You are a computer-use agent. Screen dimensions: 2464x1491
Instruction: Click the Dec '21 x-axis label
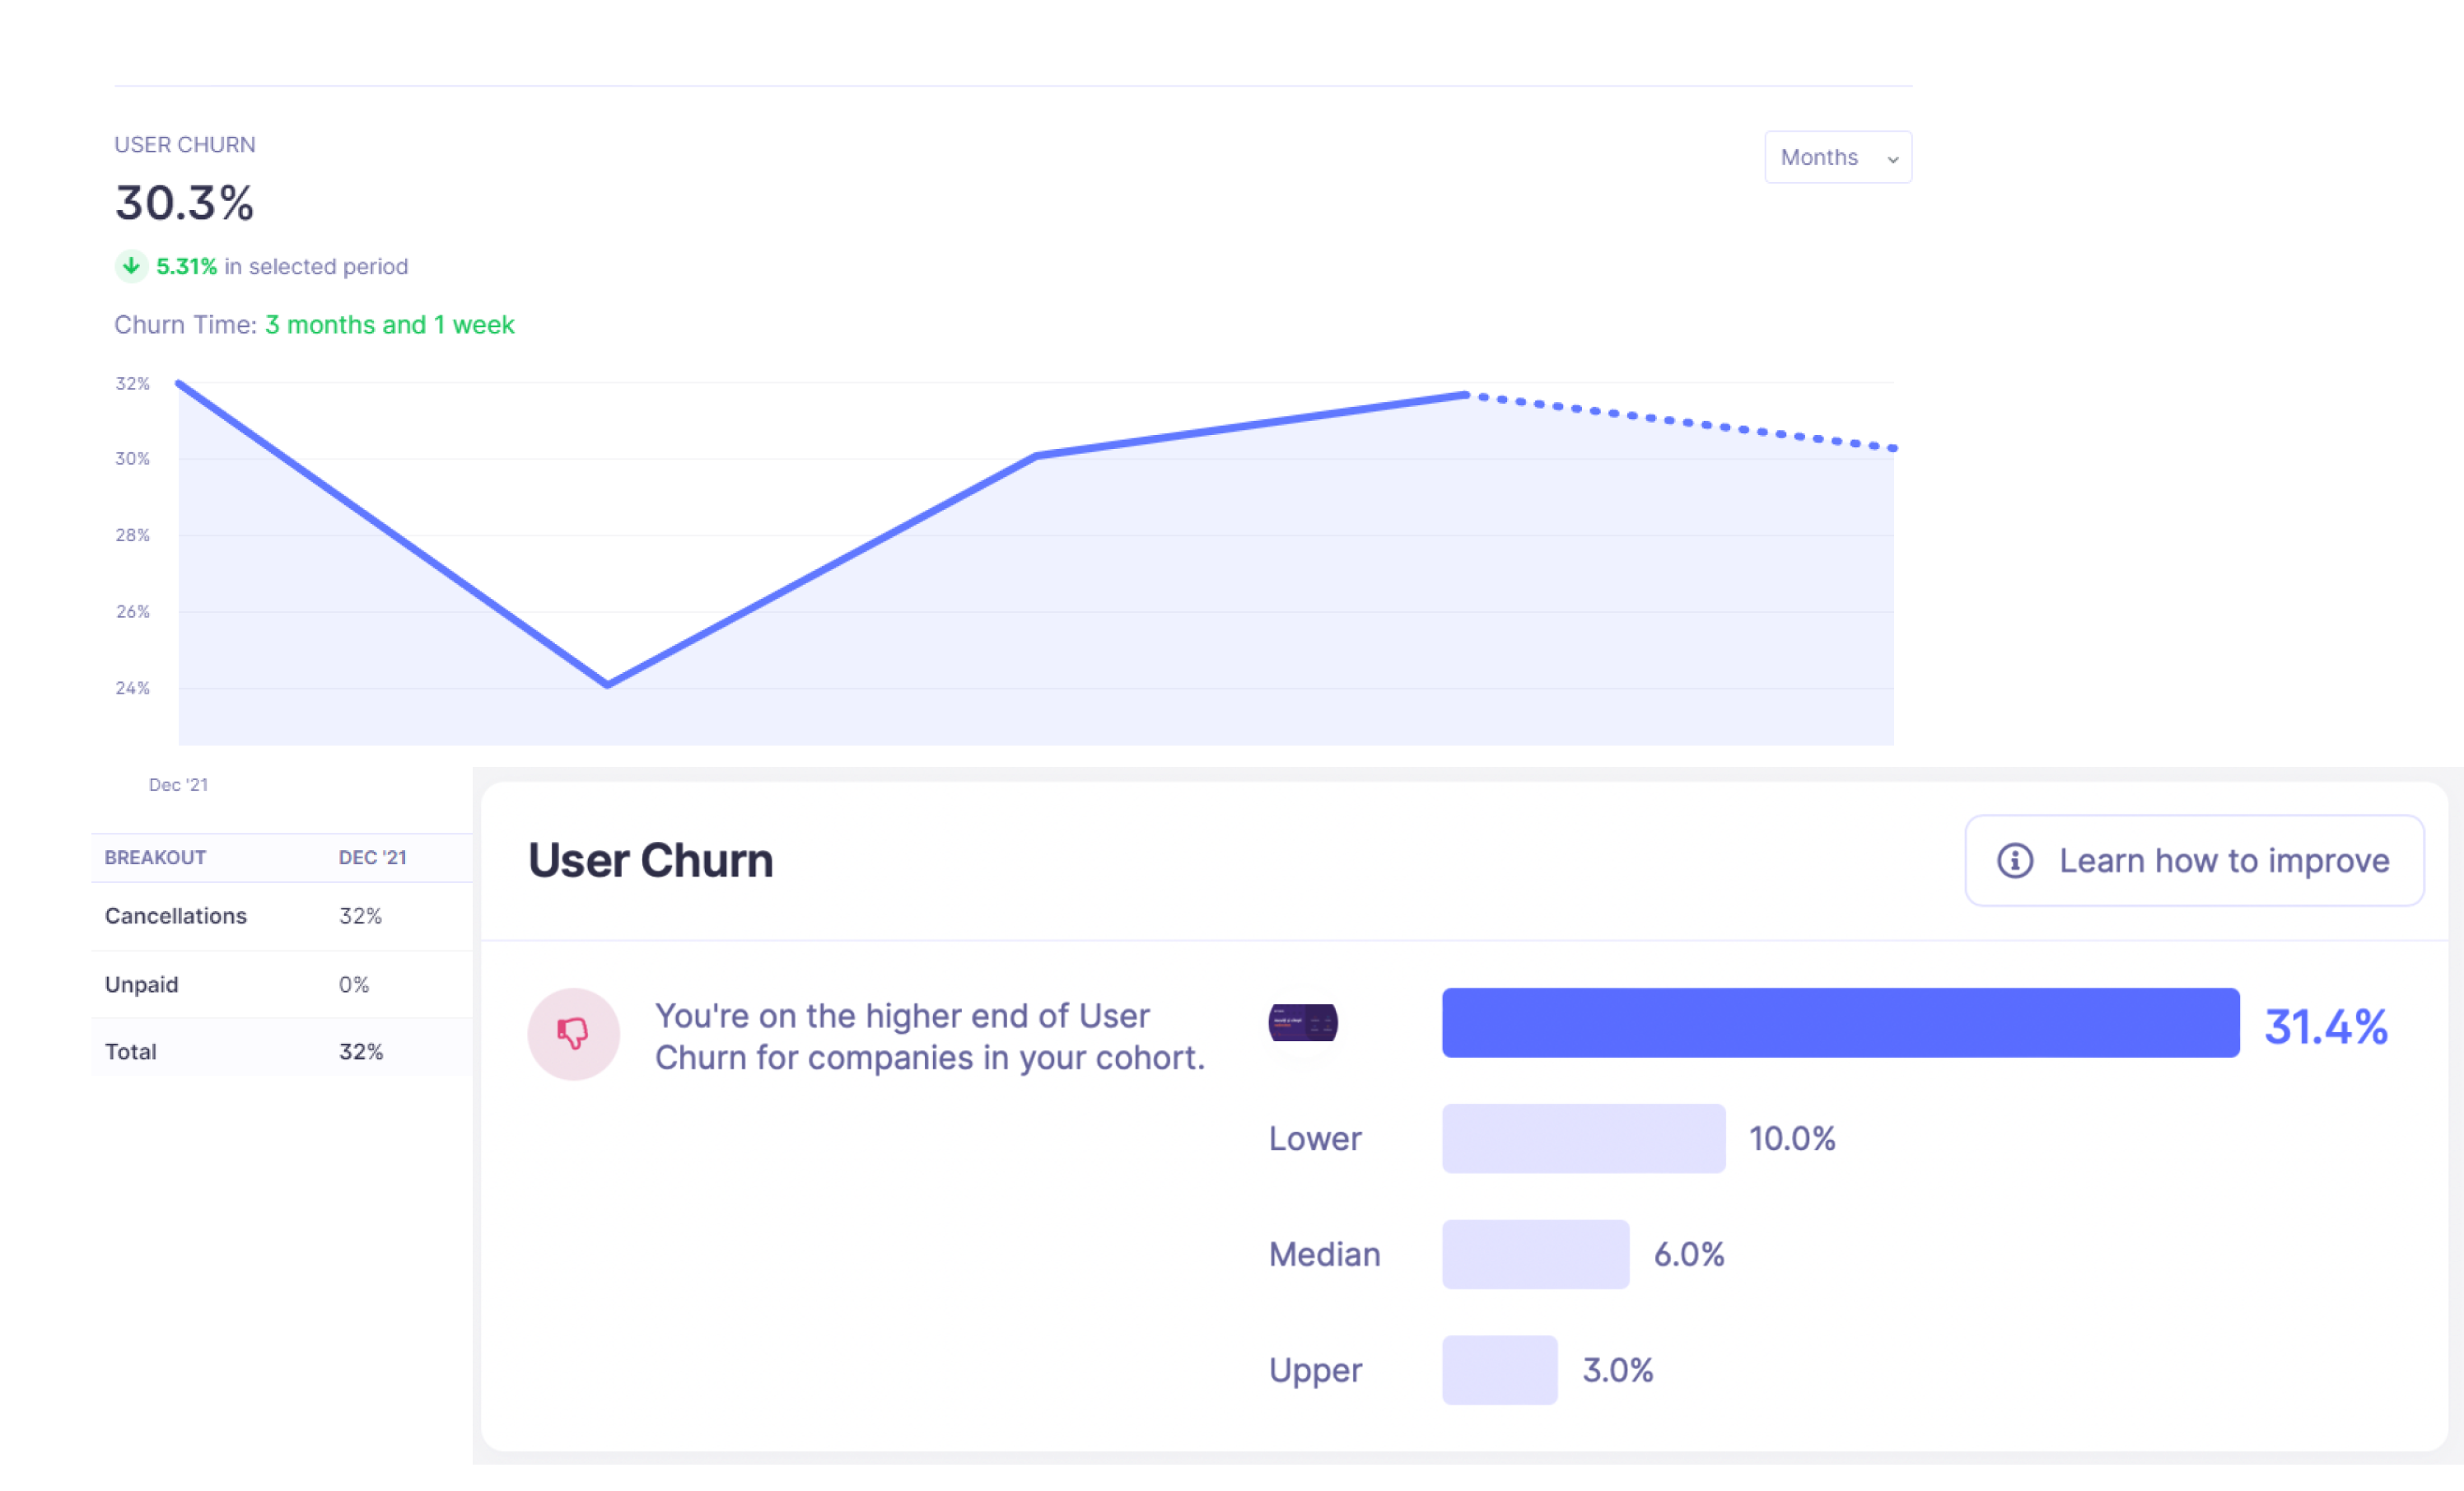point(178,785)
